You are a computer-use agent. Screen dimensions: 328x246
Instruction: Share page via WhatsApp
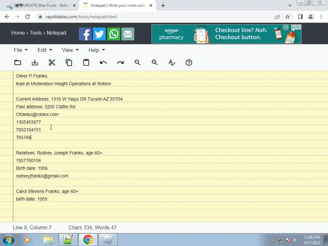[x=114, y=34]
